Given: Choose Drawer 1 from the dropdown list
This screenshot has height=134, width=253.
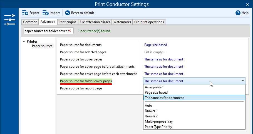Looking at the screenshot, I should [x=151, y=111].
